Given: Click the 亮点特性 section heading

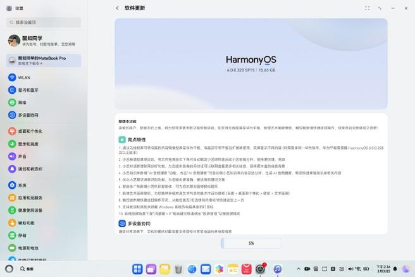Looking at the screenshot, I should tap(137, 139).
